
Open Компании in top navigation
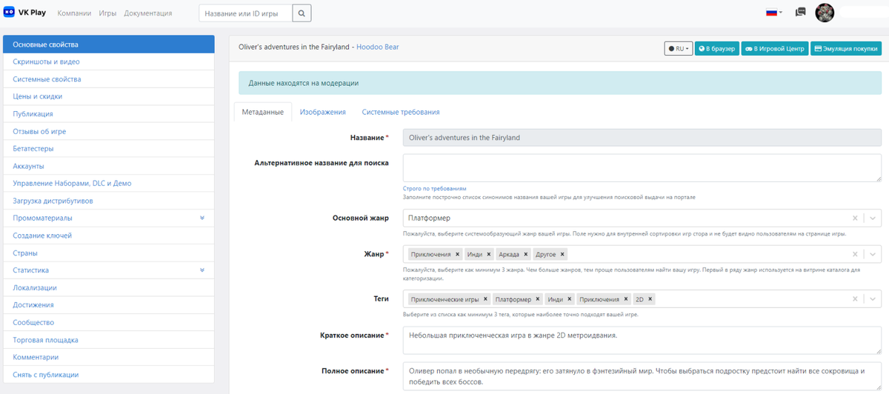click(75, 13)
